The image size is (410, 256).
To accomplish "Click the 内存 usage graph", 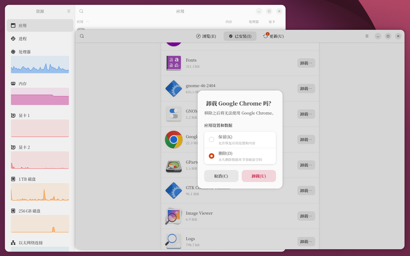I will (x=40, y=96).
